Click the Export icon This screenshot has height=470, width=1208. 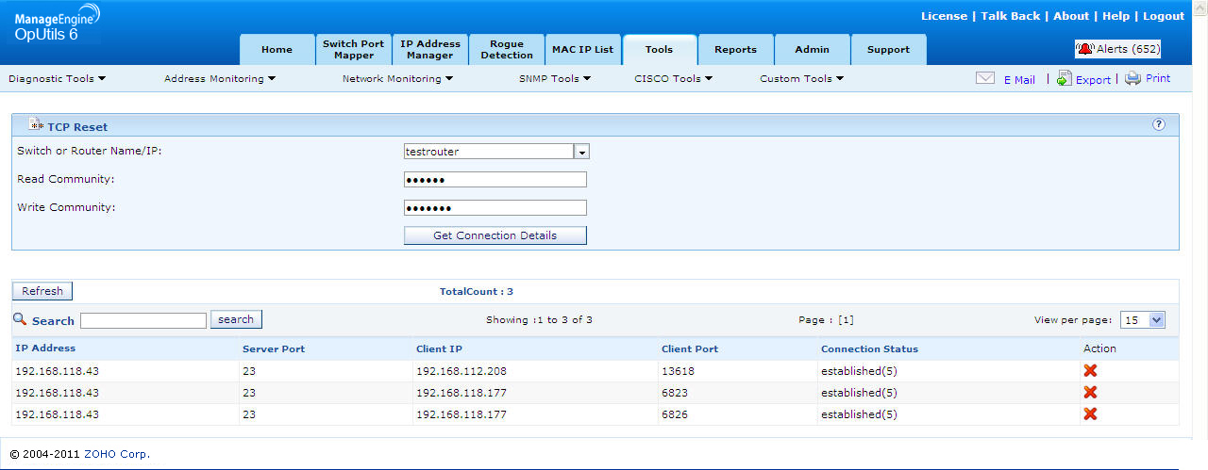[x=1064, y=79]
